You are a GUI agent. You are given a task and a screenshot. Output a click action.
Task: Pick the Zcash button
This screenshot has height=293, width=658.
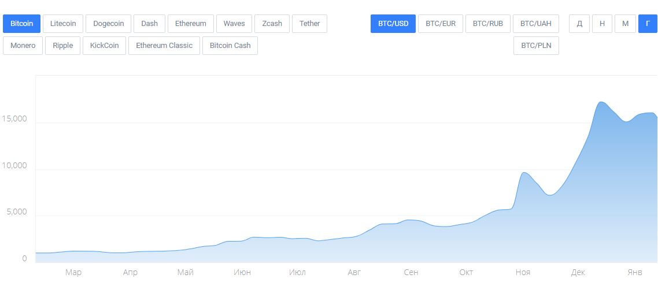[x=272, y=24]
